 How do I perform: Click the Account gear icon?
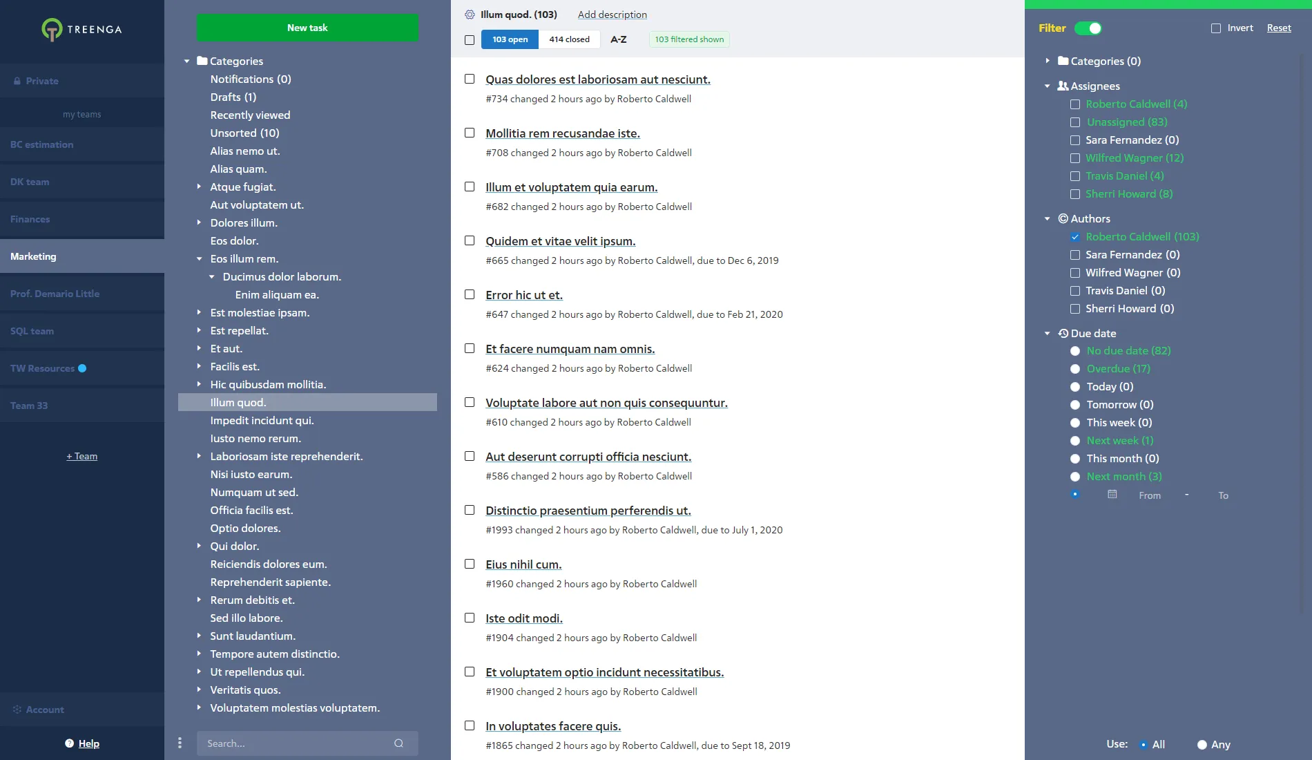(x=17, y=710)
